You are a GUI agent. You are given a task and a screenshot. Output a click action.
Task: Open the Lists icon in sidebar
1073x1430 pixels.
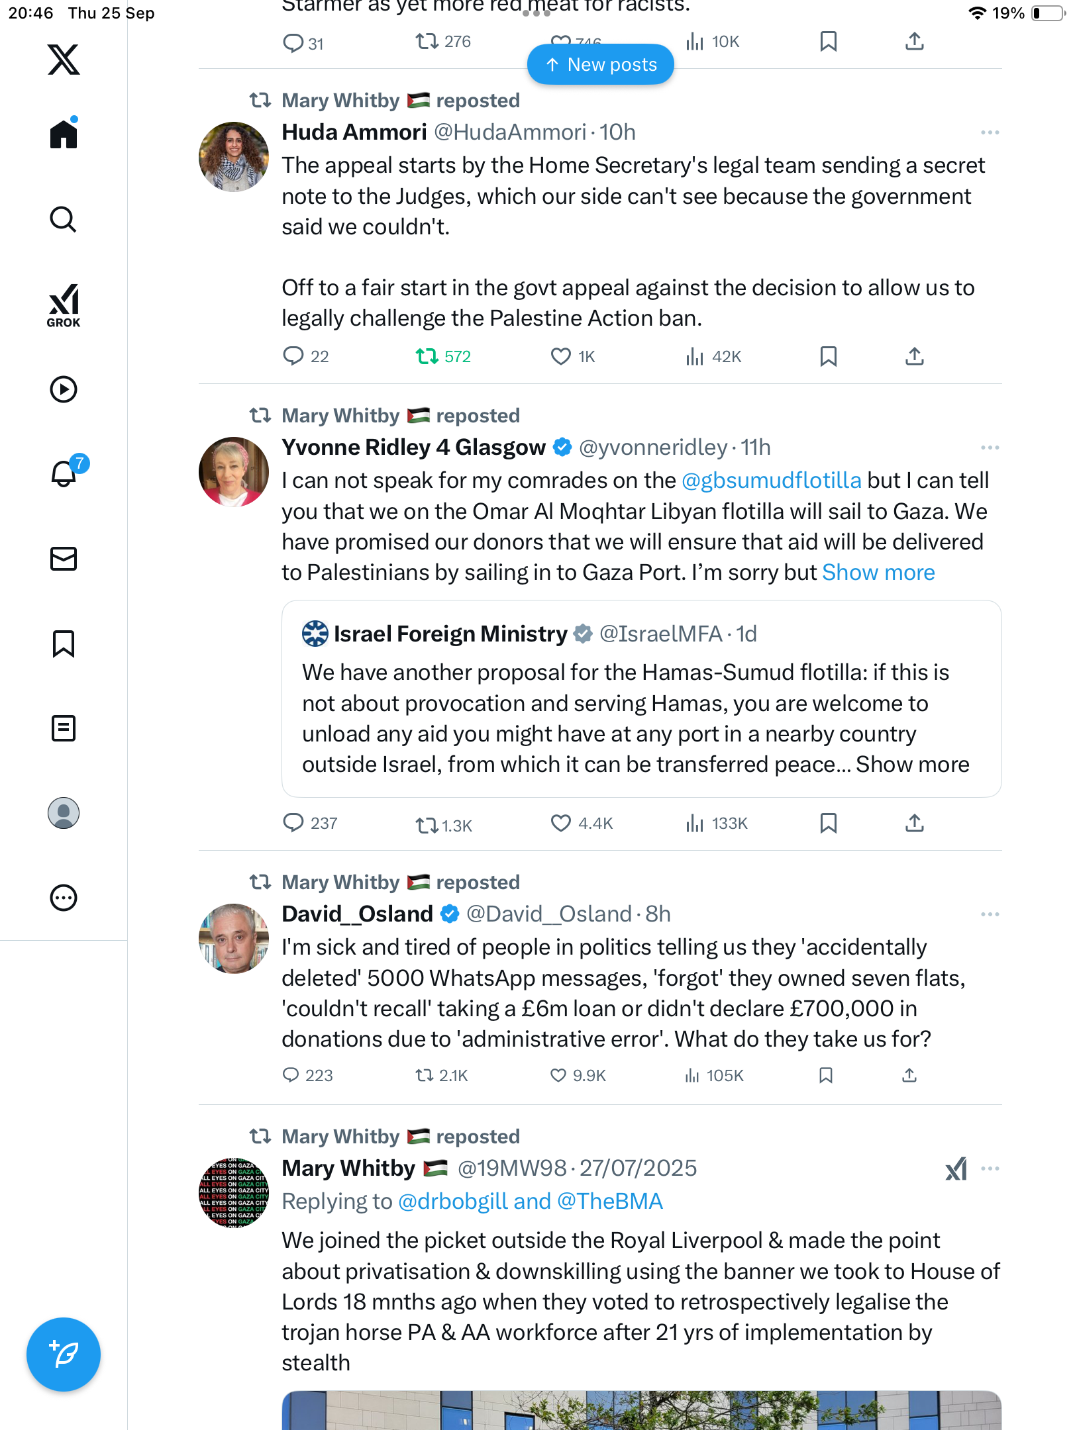coord(64,728)
